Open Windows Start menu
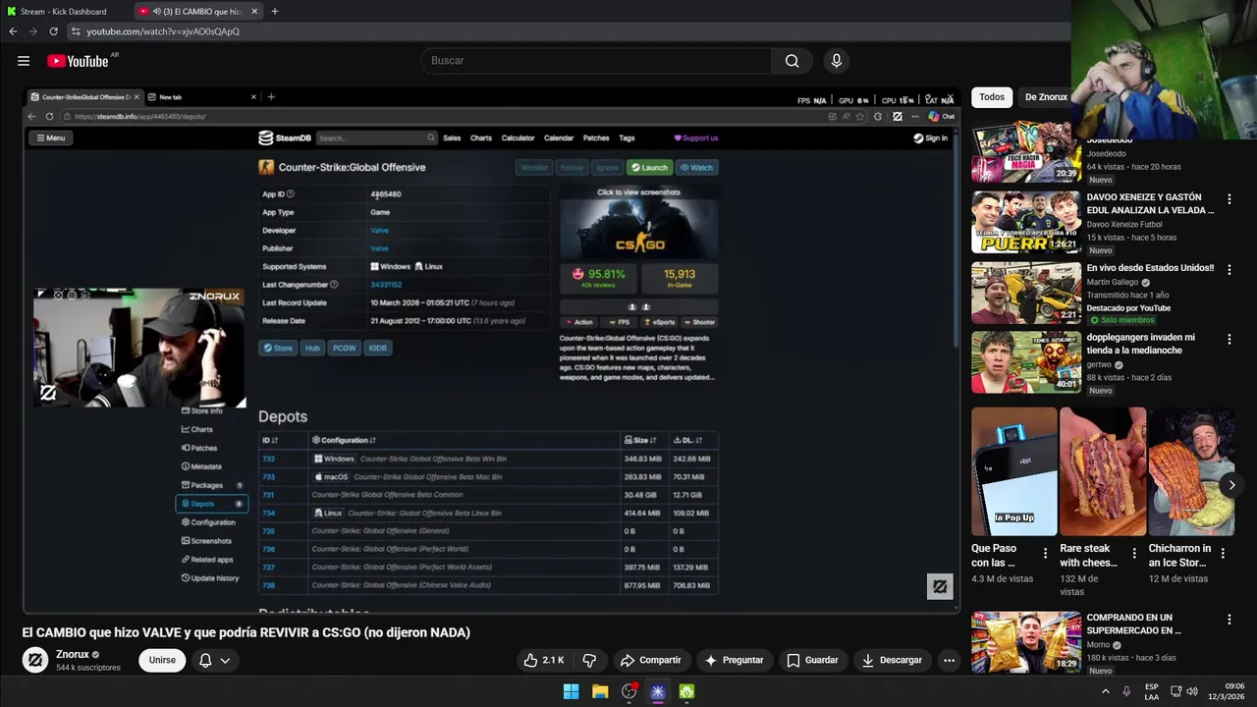 571,691
